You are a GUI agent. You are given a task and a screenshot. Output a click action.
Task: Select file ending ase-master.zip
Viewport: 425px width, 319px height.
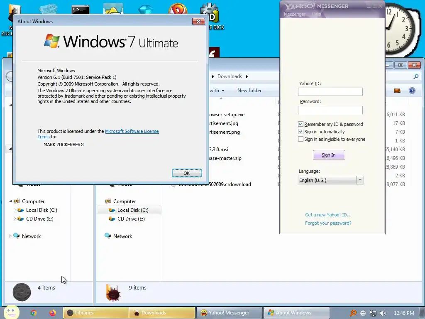225,158
